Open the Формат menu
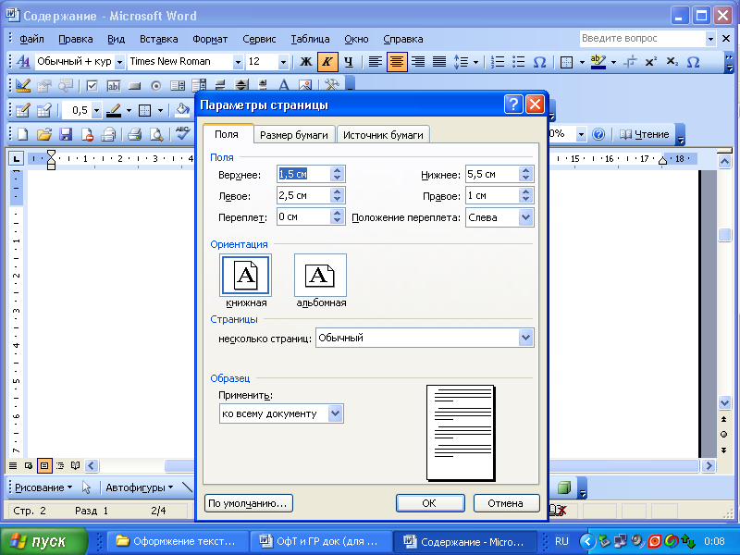The height and width of the screenshot is (555, 740). 210,39
